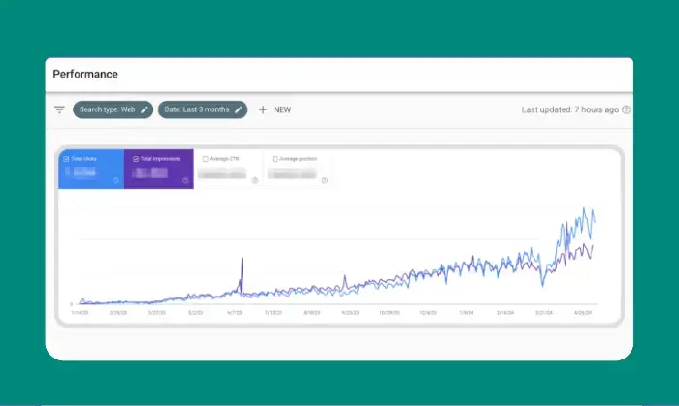Click pencil icon on Search type chip
The height and width of the screenshot is (406, 679).
pos(145,109)
